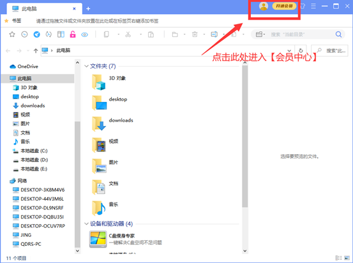Screen dimensions: 353x263
Task: Click the trash delete icon
Action: coord(195,34)
